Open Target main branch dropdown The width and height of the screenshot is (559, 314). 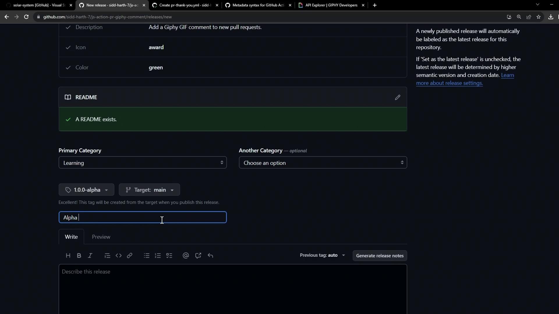149,190
